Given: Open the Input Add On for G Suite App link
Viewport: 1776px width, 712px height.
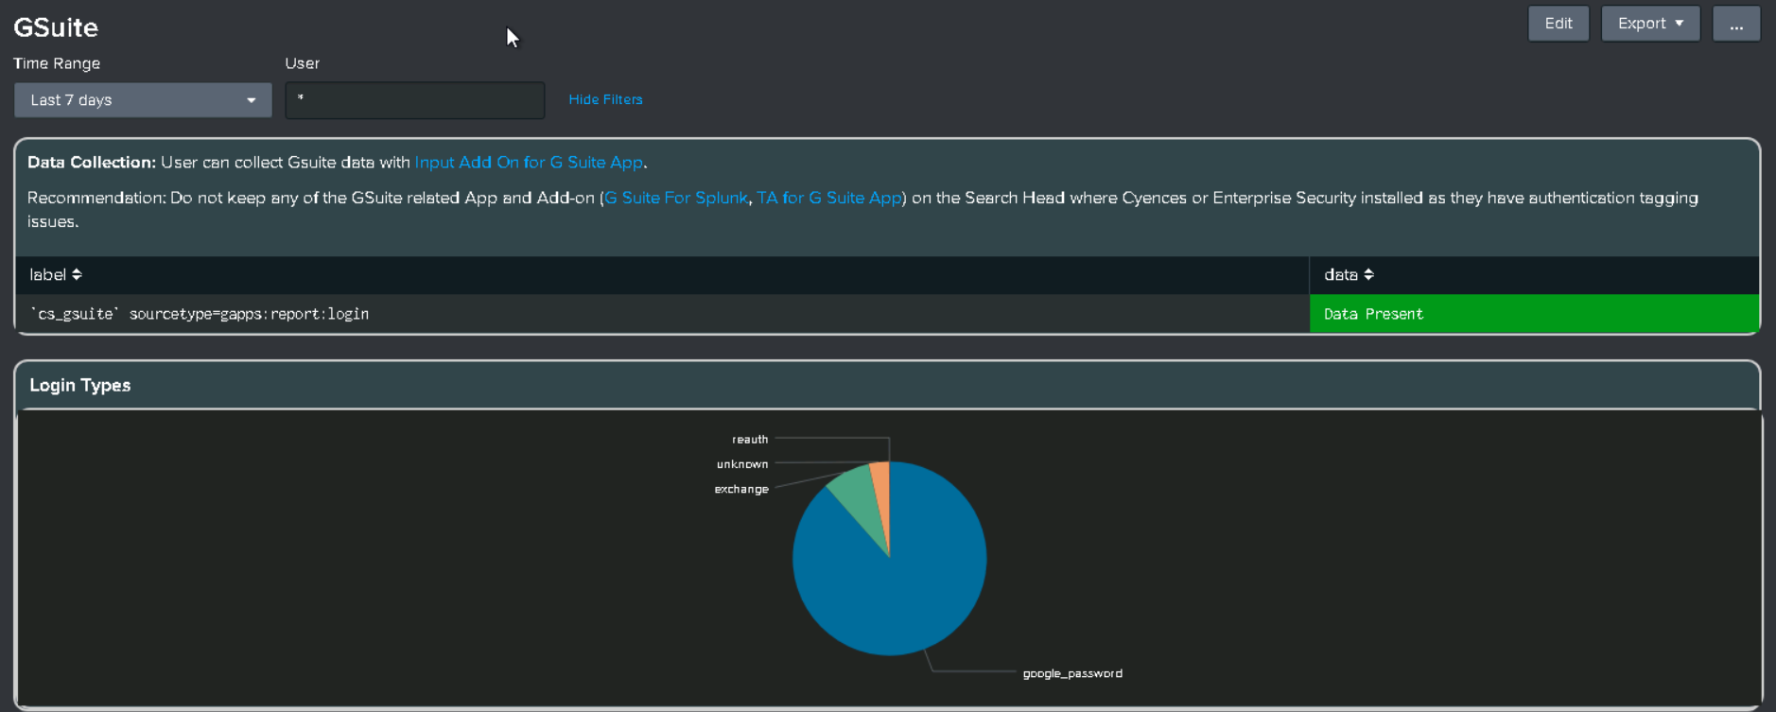Looking at the screenshot, I should coord(530,163).
